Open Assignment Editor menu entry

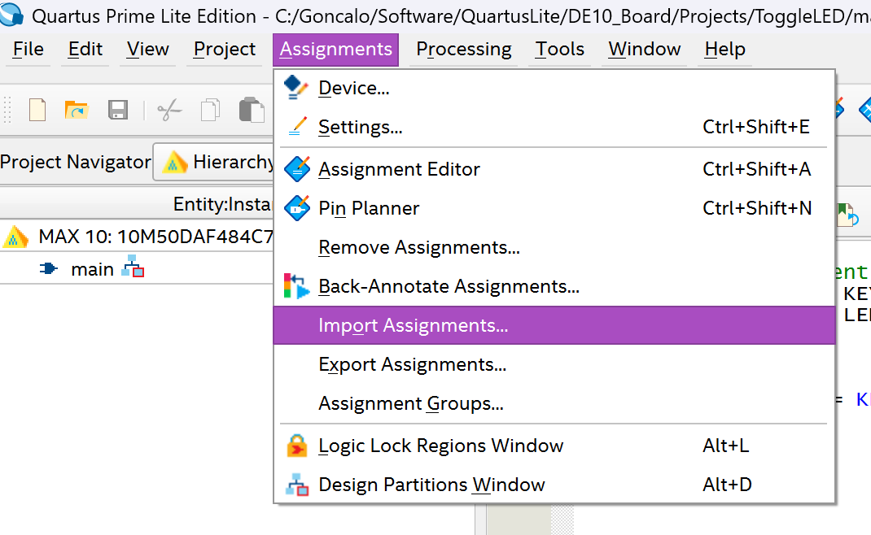click(x=554, y=169)
